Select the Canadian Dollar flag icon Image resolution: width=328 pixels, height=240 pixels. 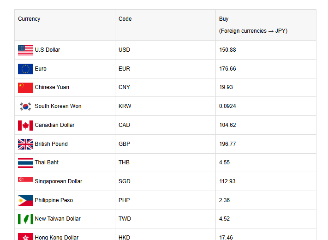(x=25, y=125)
